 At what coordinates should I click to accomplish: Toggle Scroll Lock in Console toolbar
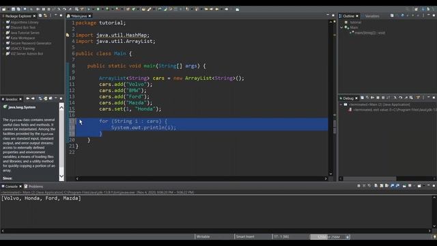pyautogui.click(x=382, y=185)
